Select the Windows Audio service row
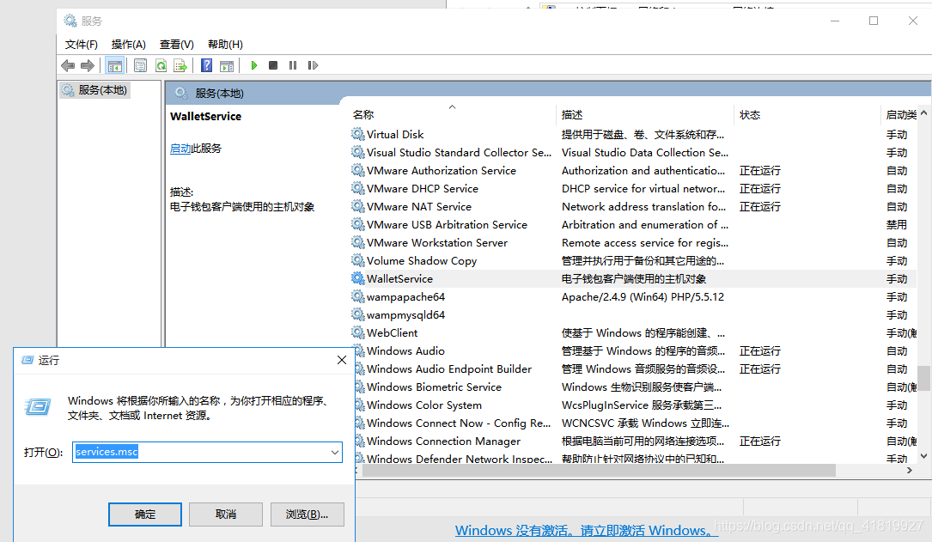 636,350
